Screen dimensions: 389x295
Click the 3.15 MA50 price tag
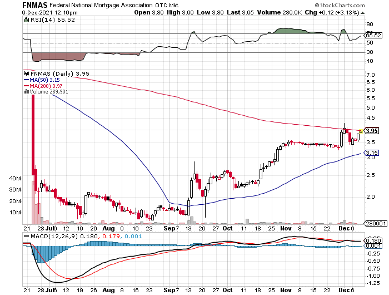point(372,153)
